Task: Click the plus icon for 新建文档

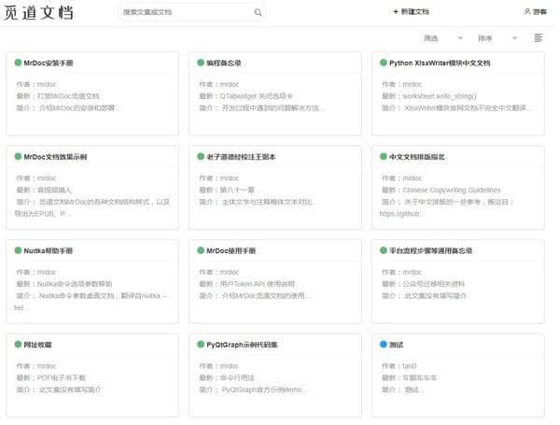Action: click(x=396, y=12)
